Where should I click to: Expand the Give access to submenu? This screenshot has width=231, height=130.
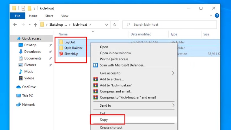click(173, 73)
